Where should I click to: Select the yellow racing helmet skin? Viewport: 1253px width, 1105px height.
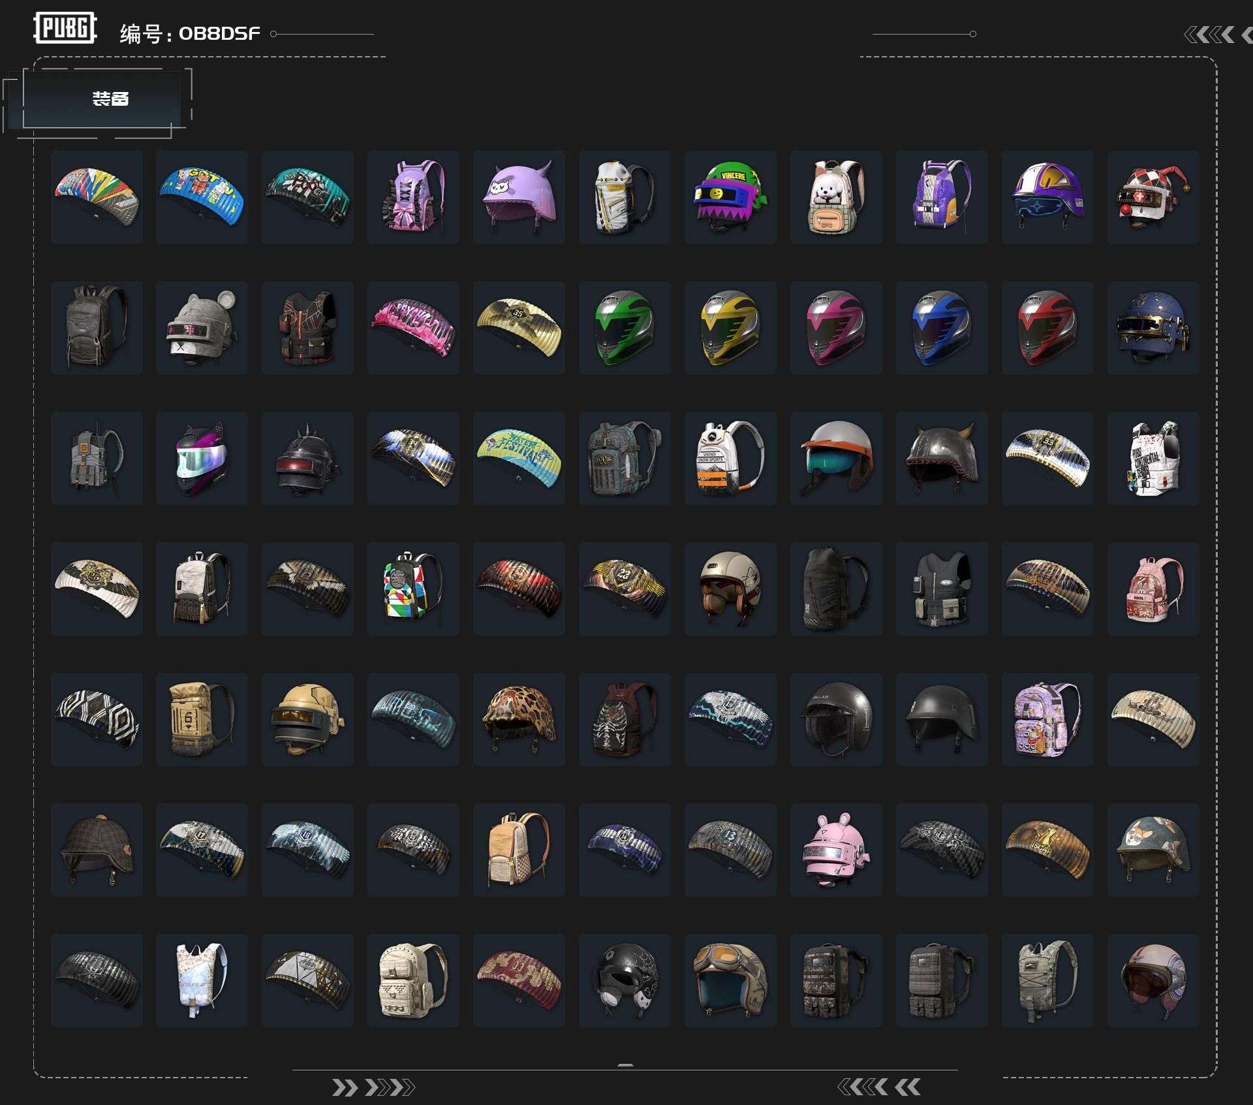click(730, 328)
